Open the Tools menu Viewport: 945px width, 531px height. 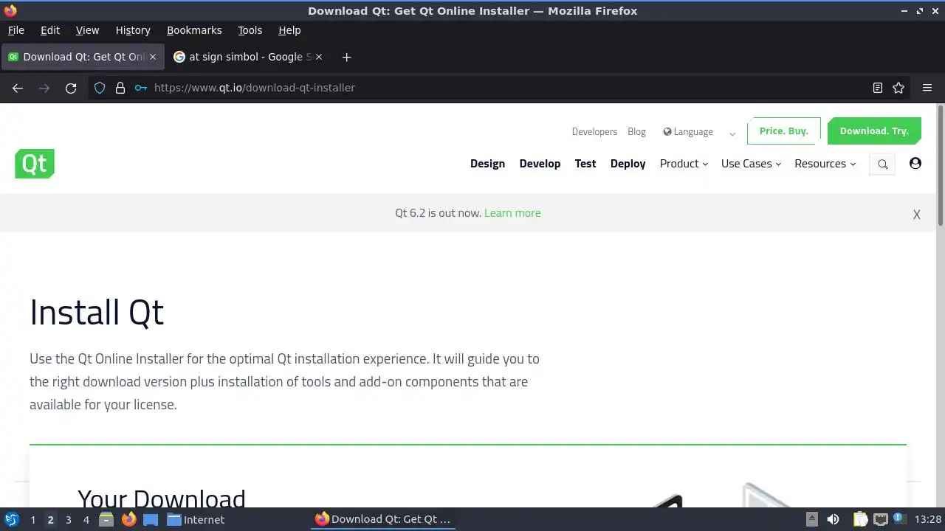click(250, 30)
